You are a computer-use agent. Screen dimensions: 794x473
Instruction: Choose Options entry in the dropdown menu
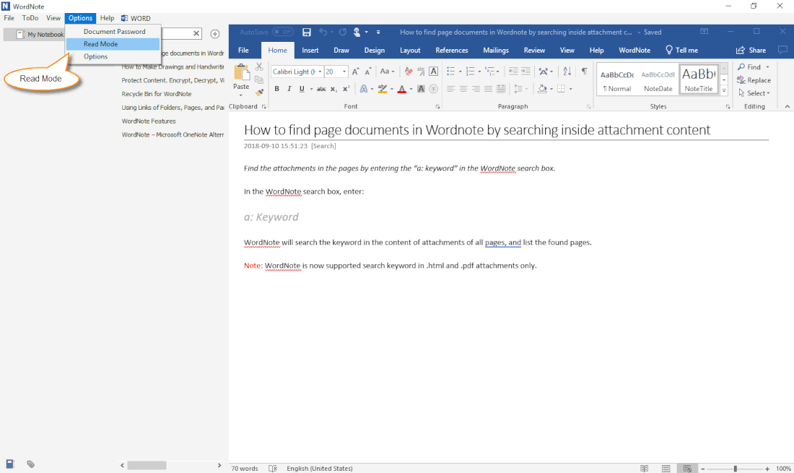coord(113,56)
